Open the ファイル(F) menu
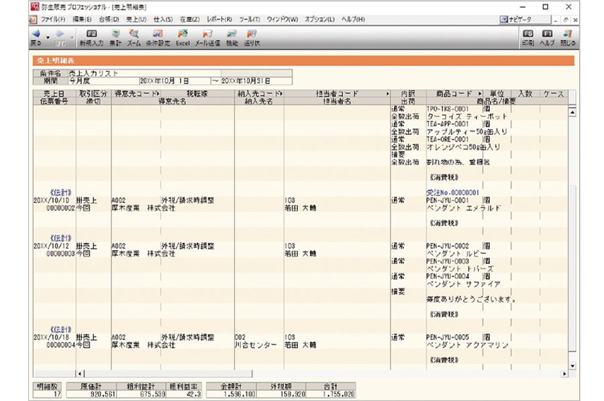Image resolution: width=604 pixels, height=401 pixels. coord(53,19)
